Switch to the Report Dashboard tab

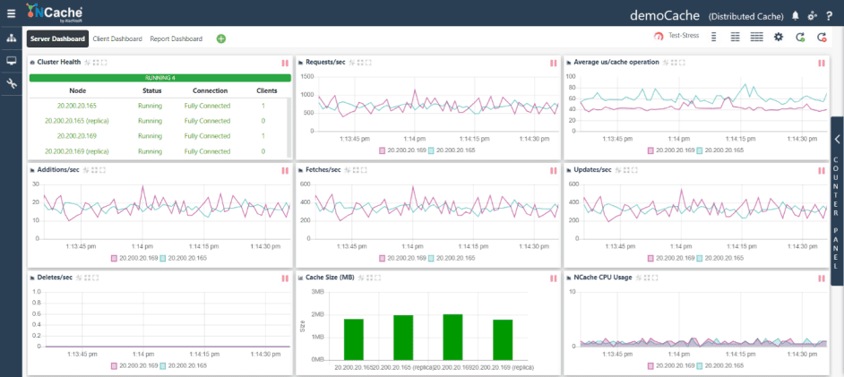(176, 39)
